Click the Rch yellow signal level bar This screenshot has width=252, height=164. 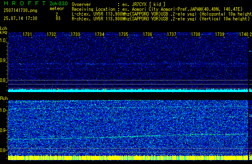click(128, 158)
